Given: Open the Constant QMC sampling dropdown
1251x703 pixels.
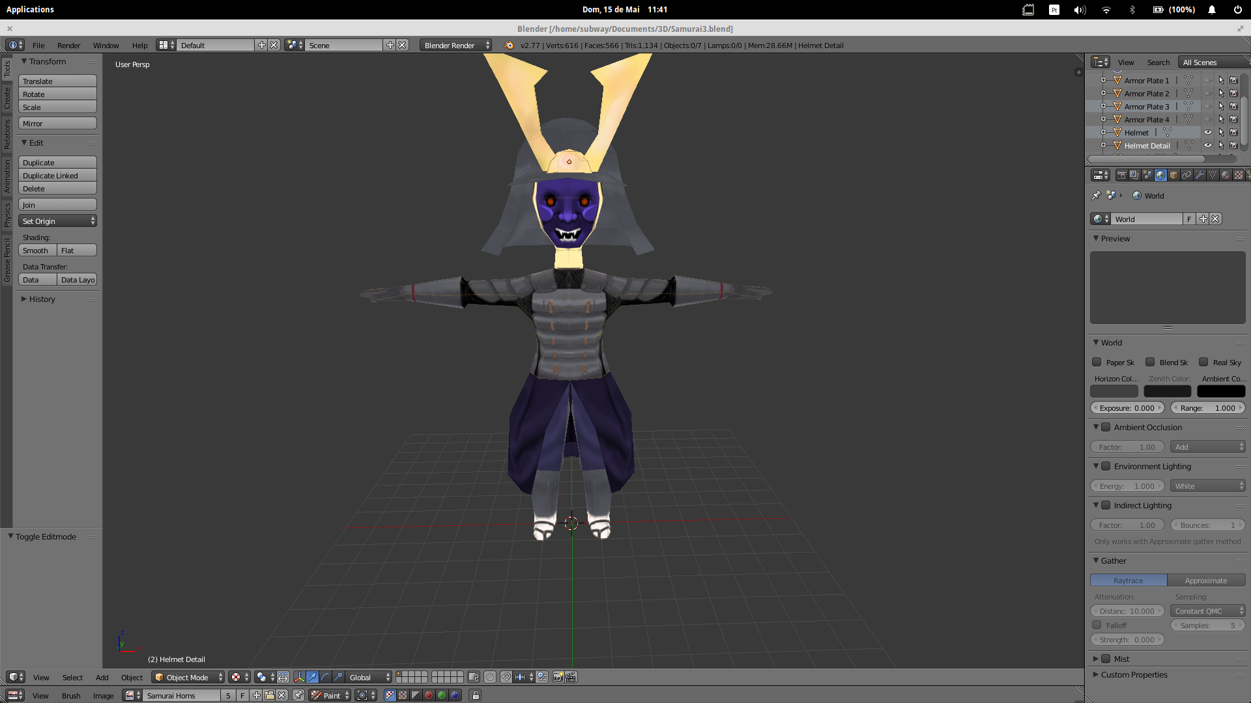Looking at the screenshot, I should (x=1208, y=611).
